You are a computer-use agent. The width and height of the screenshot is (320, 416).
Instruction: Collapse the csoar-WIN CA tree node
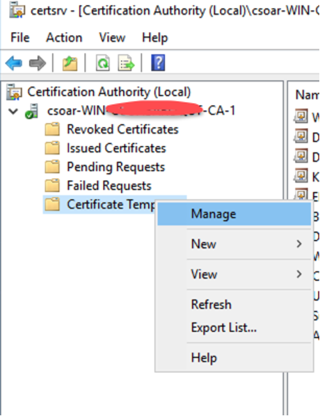click(x=13, y=111)
